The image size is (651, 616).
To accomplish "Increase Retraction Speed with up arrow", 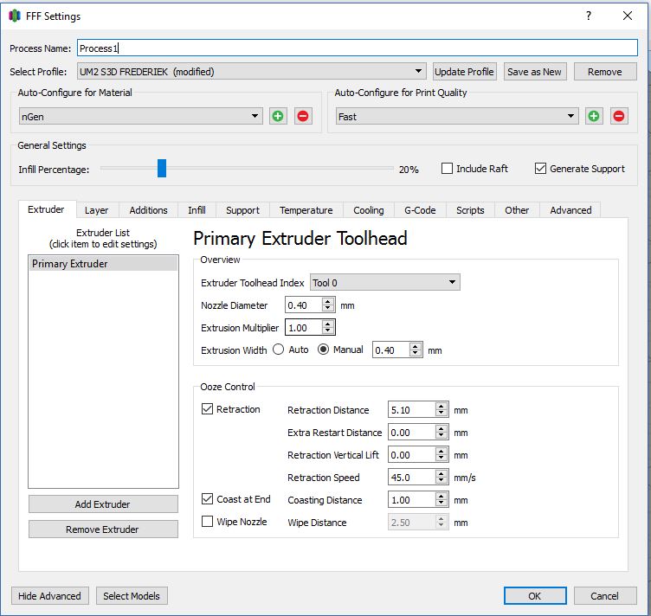I will [x=442, y=473].
